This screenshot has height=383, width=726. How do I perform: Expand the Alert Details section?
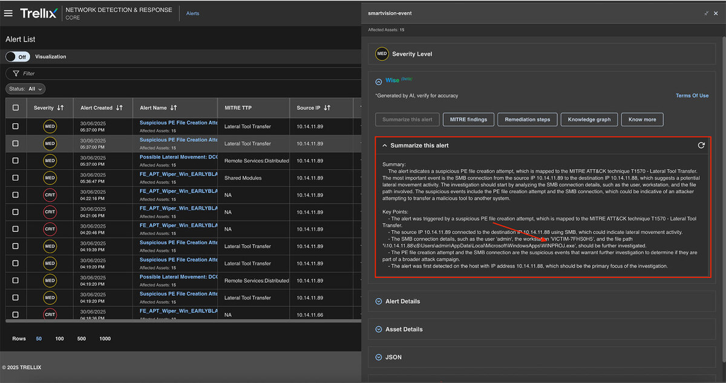(379, 301)
